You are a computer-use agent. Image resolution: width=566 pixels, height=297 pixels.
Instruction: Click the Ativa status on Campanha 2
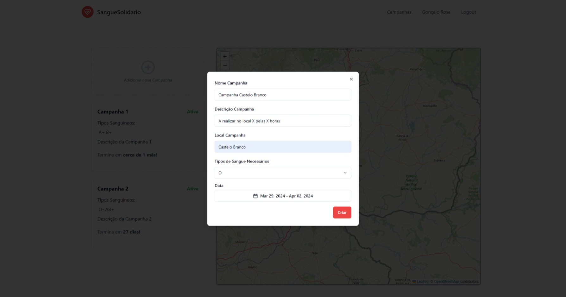click(192, 189)
